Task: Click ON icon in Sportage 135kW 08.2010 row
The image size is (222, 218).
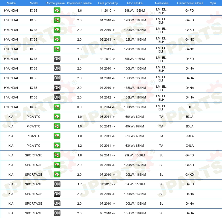Action: pos(57,213)
